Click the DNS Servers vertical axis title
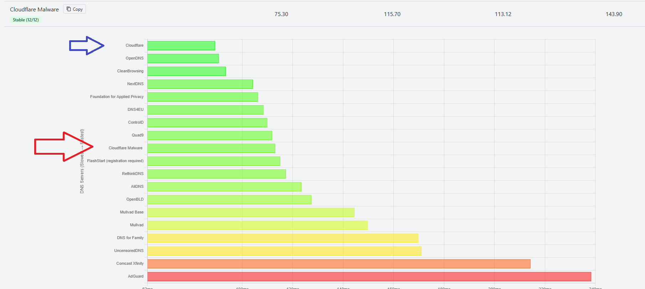This screenshot has height=289, width=645. pyautogui.click(x=82, y=161)
